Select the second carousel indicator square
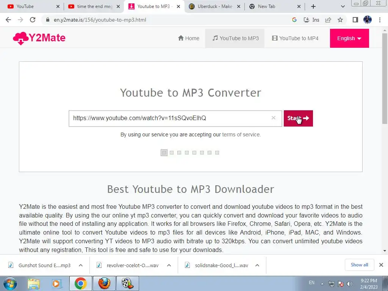The image size is (388, 291). click(172, 153)
